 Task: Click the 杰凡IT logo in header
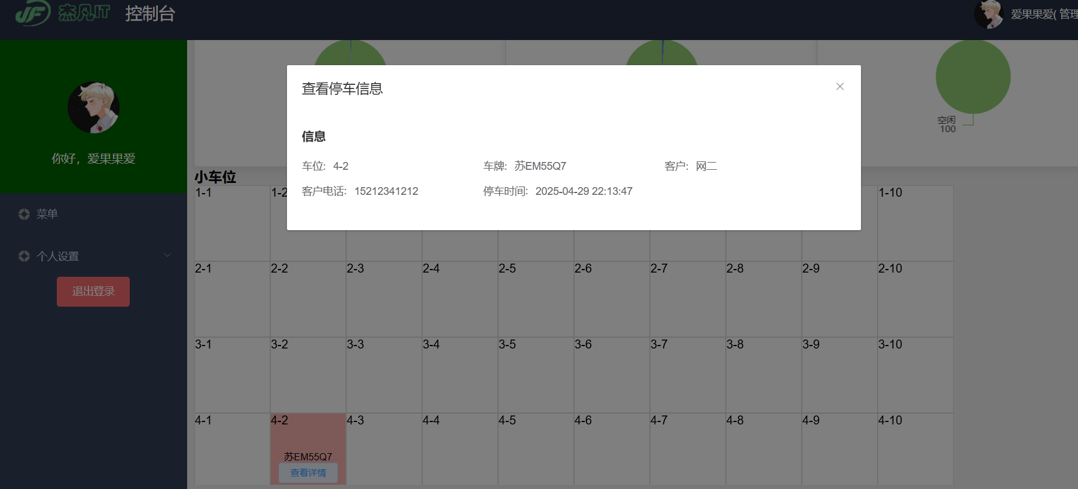63,13
